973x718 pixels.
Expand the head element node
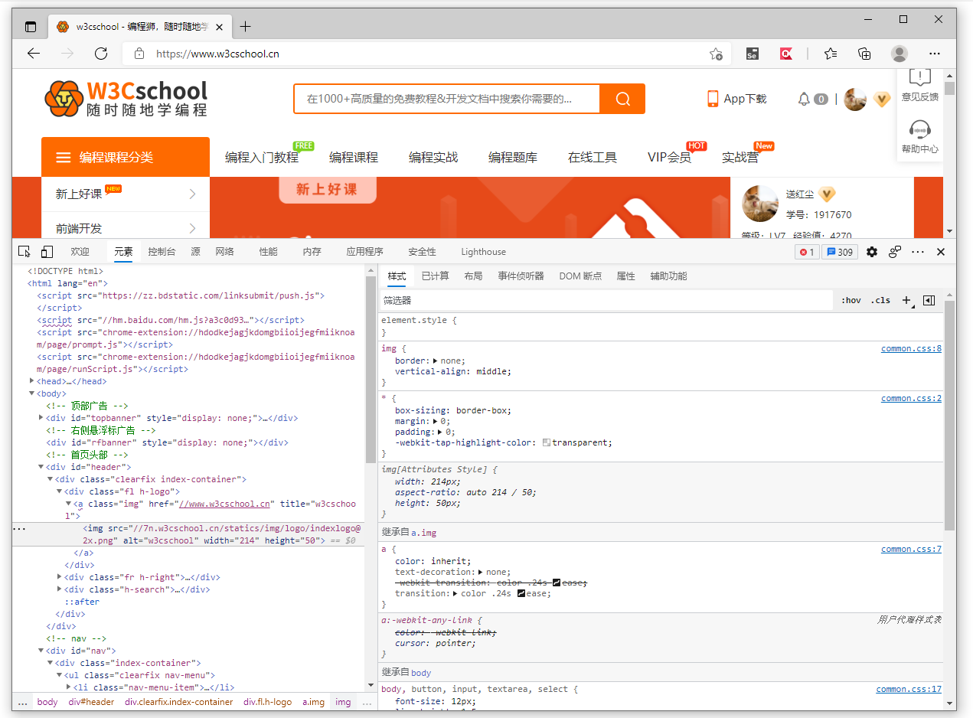click(x=31, y=381)
